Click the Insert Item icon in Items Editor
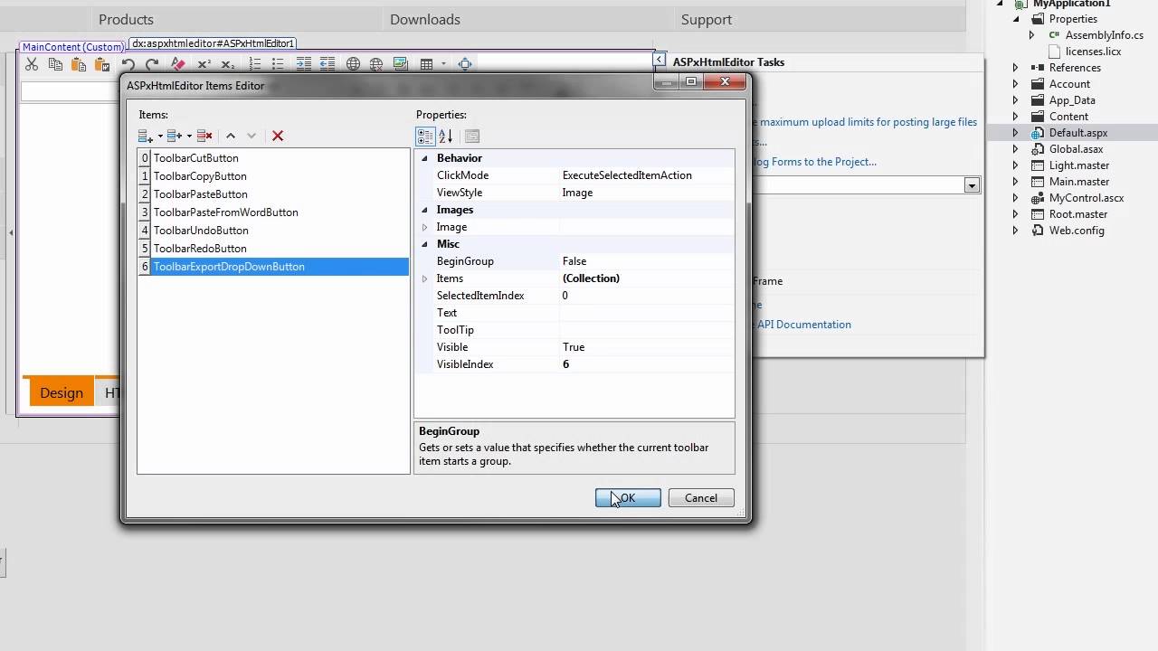Viewport: 1158px width, 651px height. (x=175, y=136)
